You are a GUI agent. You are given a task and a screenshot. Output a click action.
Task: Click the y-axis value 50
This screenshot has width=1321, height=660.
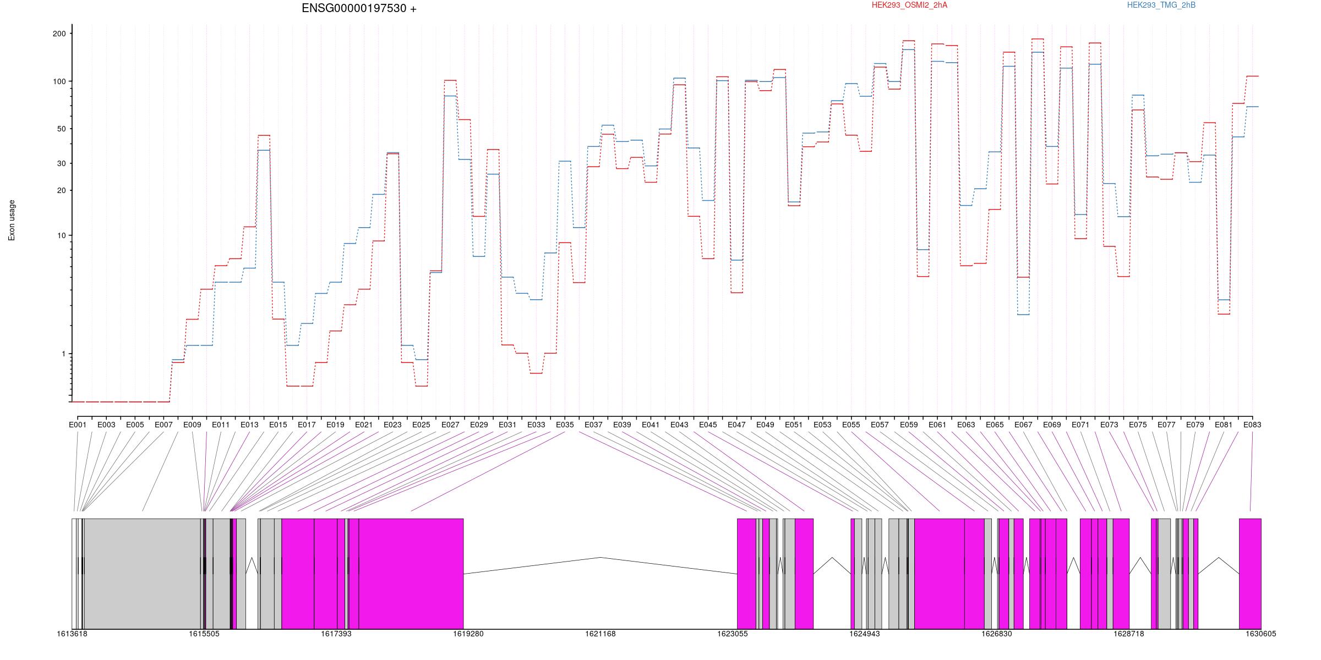click(x=61, y=129)
